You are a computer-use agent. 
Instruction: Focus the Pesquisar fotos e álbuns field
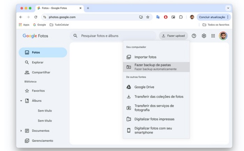pos(113,36)
